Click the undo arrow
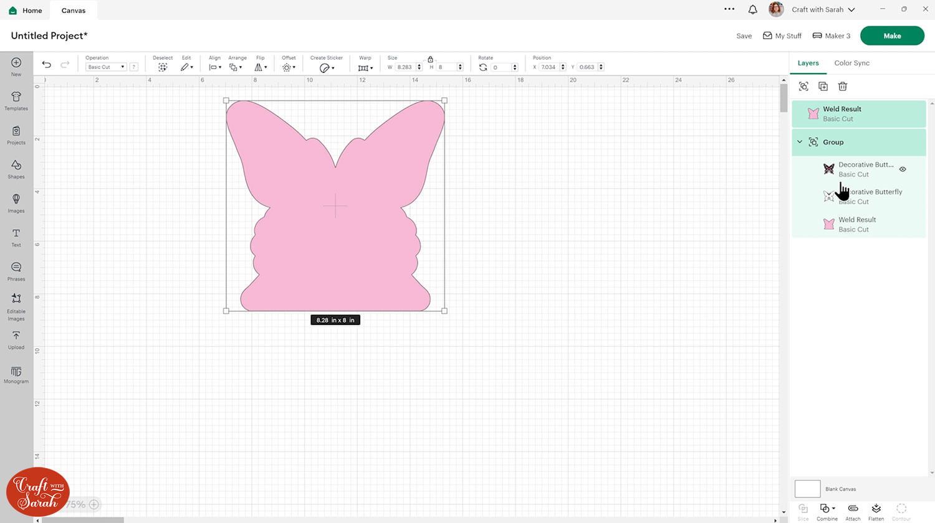Viewport: 935px width, 523px height. (x=47, y=65)
